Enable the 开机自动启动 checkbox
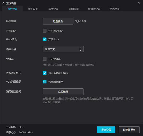This screenshot has width=143, height=136. tap(44, 31)
